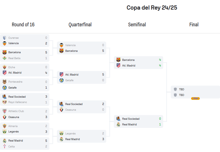Open the Valencia vs Barcelona quarterfinal
The image size is (220, 152).
click(x=81, y=48)
